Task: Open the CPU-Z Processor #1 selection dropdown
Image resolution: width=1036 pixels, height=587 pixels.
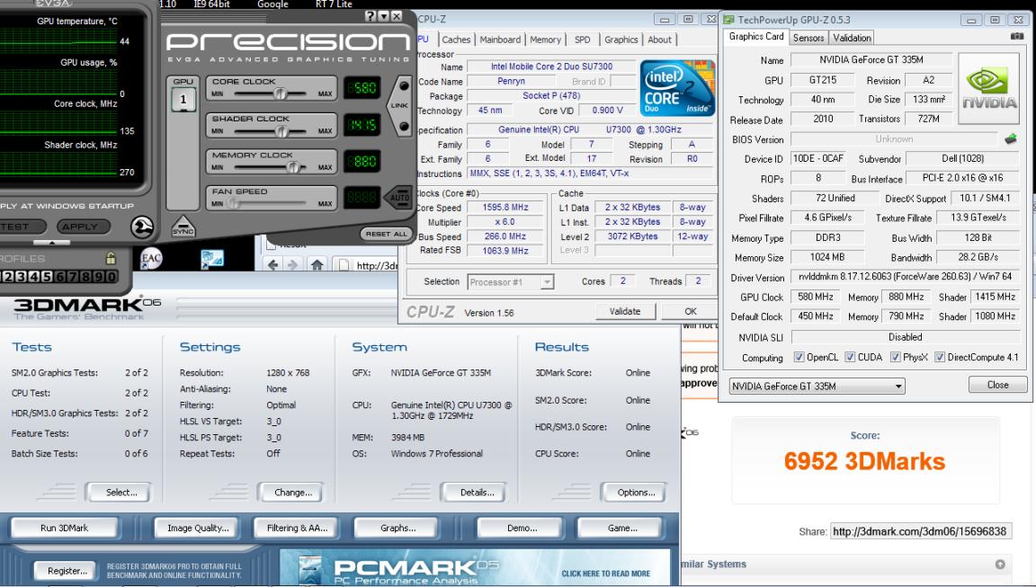Action: point(510,282)
